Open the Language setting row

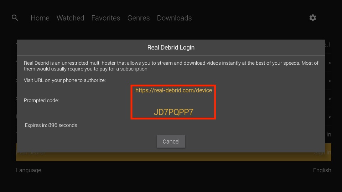pos(173,170)
